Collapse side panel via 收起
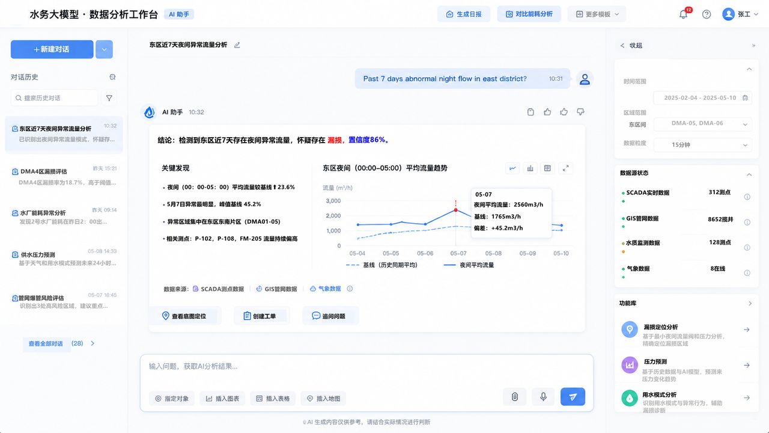 (x=631, y=45)
